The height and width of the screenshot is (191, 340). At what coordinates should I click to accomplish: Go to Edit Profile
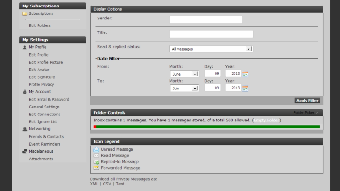tap(39, 55)
